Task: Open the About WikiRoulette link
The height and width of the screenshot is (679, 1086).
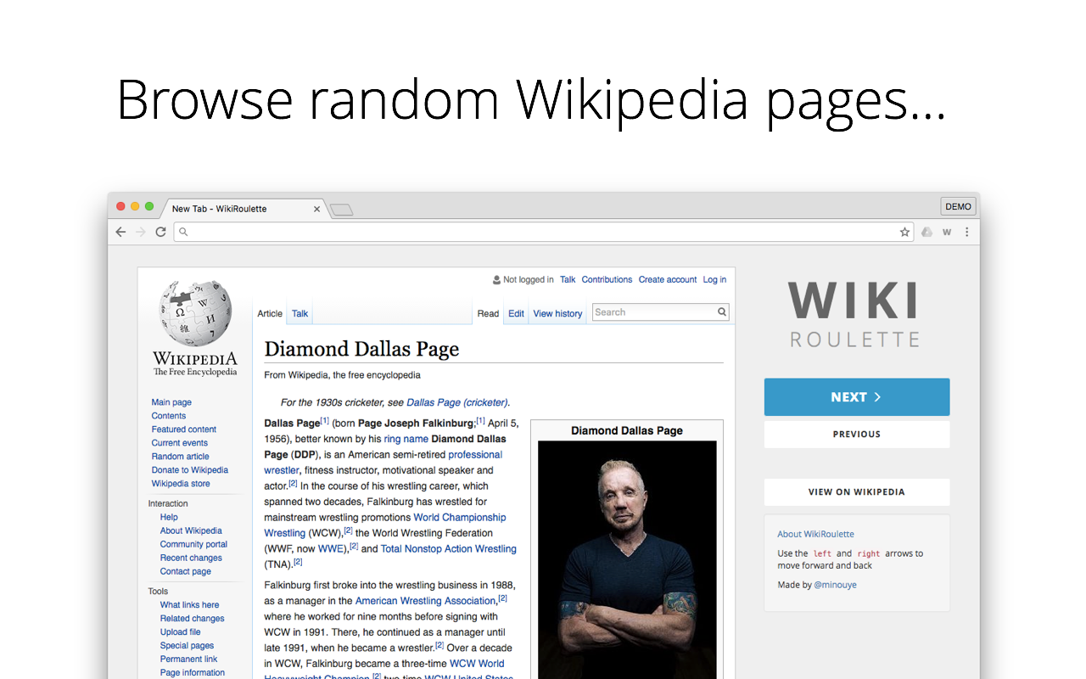Action: [x=816, y=534]
